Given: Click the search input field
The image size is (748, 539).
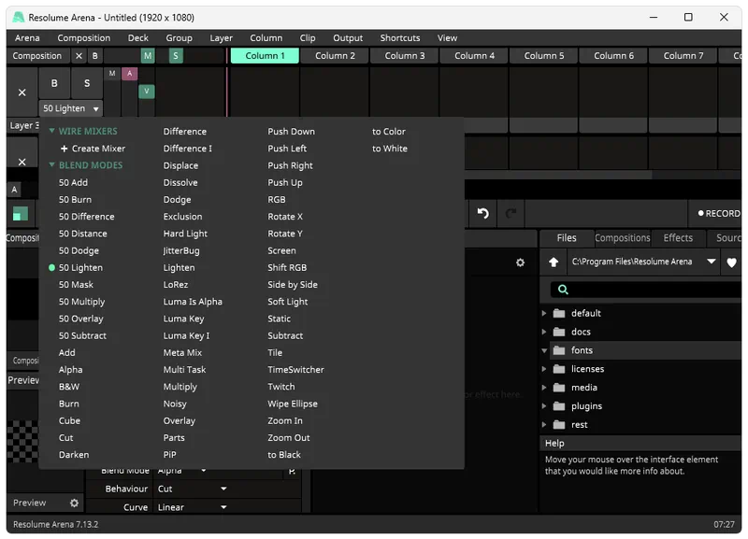Looking at the screenshot, I should coord(646,290).
